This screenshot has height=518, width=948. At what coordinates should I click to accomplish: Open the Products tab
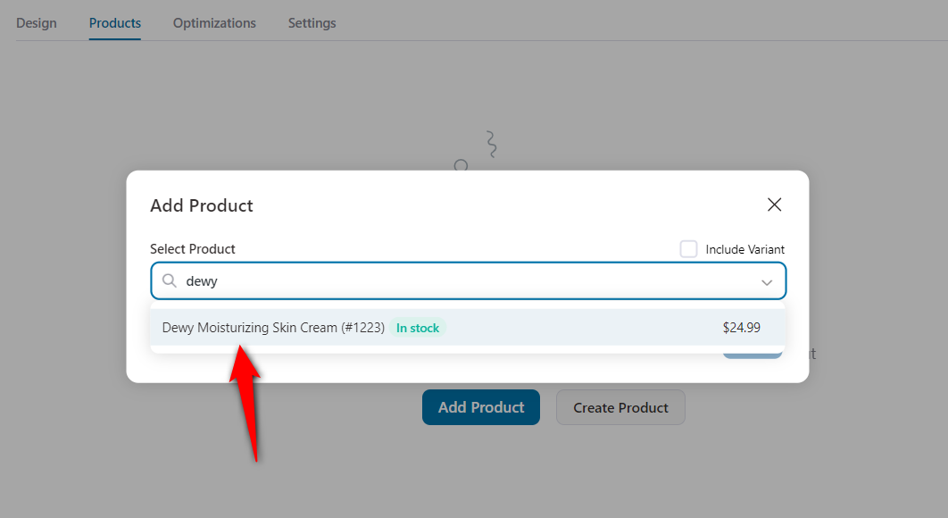[115, 23]
